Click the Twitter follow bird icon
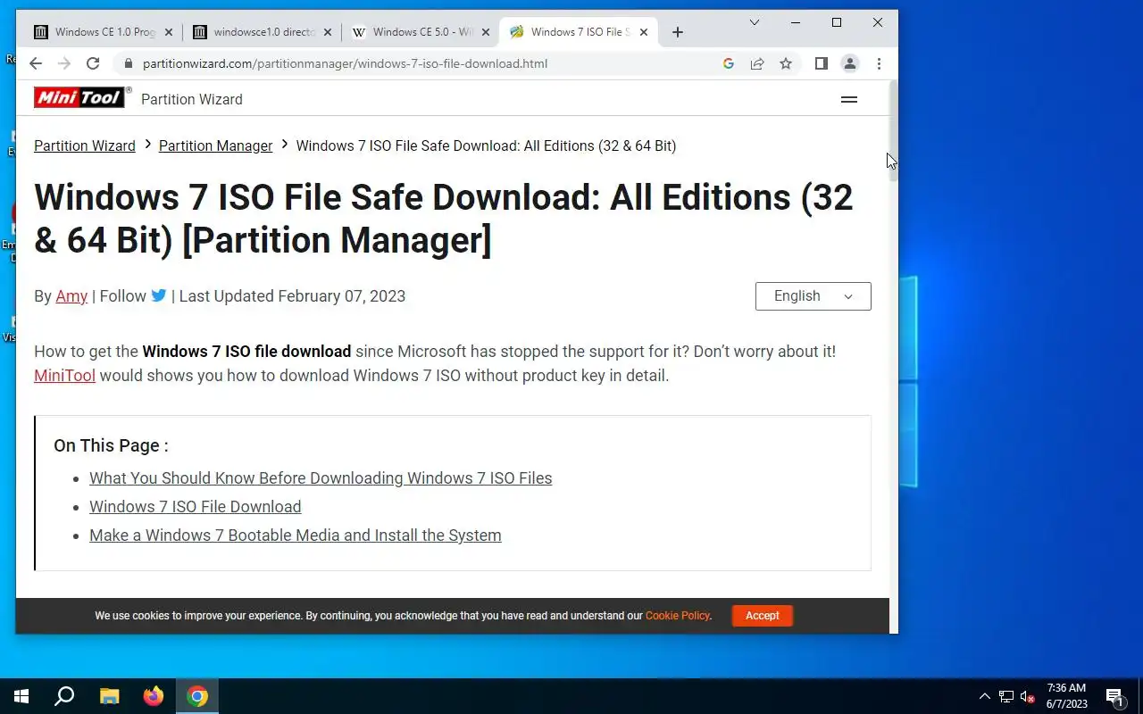 pyautogui.click(x=159, y=295)
